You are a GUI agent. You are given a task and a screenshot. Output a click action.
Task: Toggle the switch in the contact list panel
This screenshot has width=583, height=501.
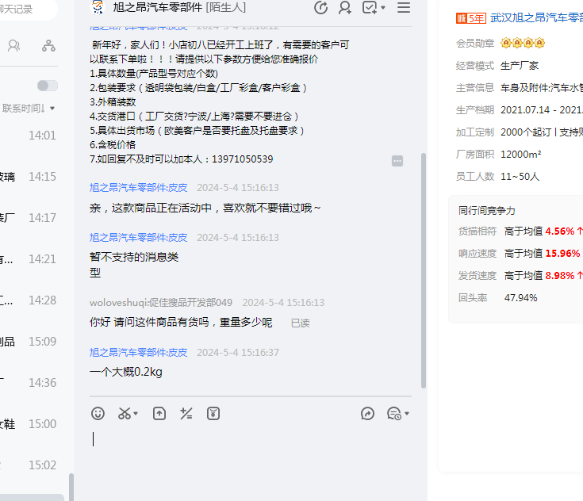(x=47, y=86)
